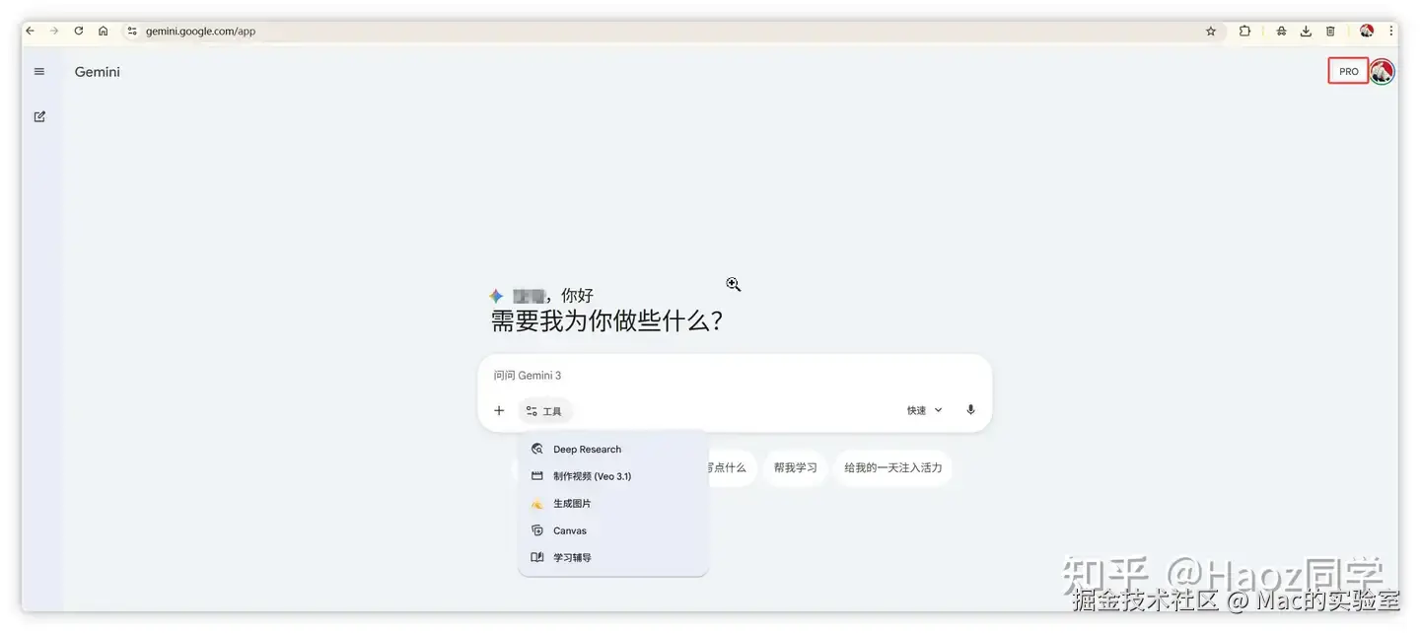
Task: Click the incognito-style extension icon
Action: click(x=1281, y=31)
